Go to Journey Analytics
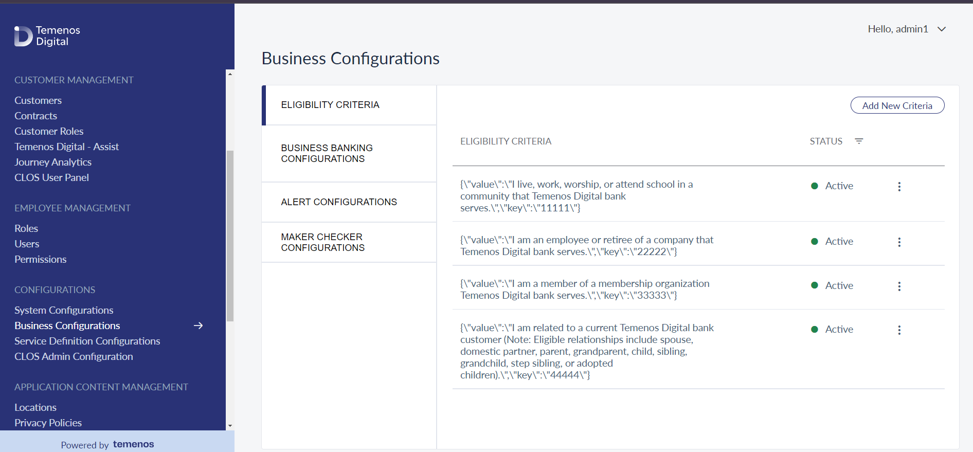Image resolution: width=973 pixels, height=452 pixels. click(53, 162)
